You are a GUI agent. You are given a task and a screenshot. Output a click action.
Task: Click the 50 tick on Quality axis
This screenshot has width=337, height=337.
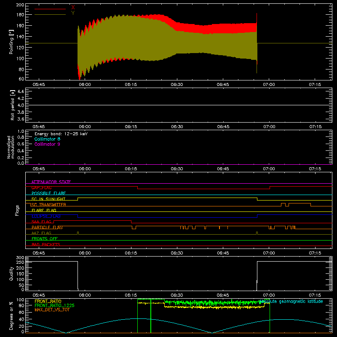(21, 285)
